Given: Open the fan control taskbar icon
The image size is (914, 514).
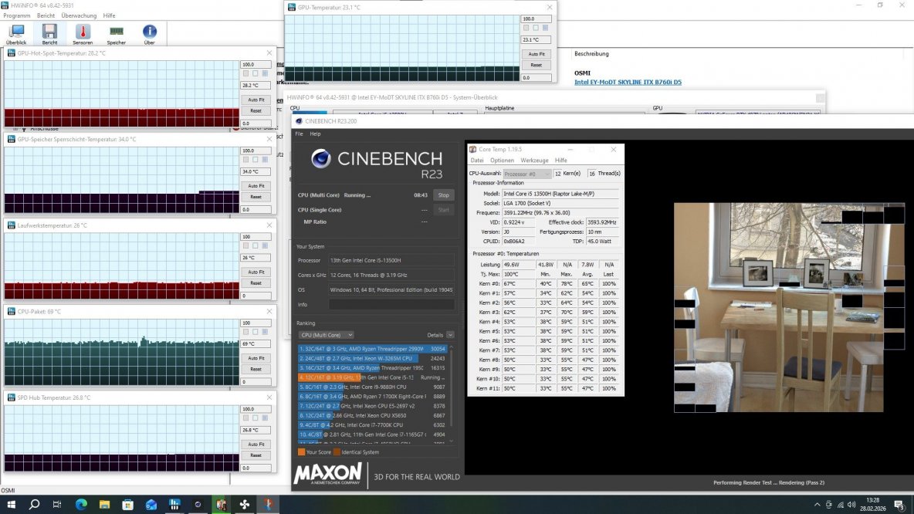Looking at the screenshot, I should [244, 505].
